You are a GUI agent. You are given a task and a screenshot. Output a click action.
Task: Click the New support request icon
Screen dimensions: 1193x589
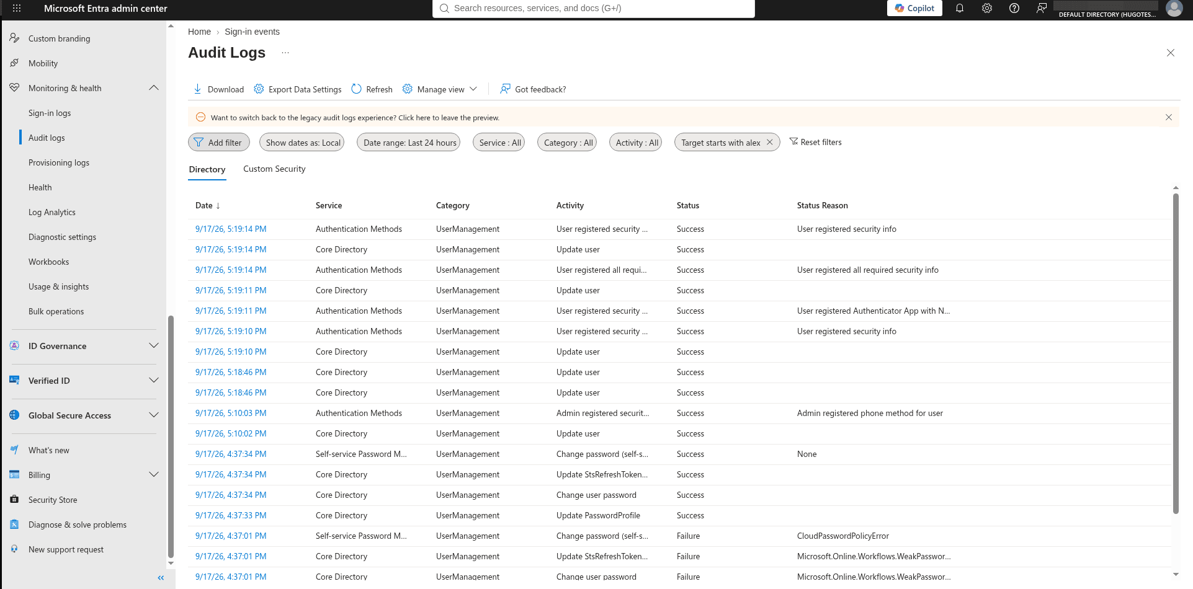coord(14,549)
